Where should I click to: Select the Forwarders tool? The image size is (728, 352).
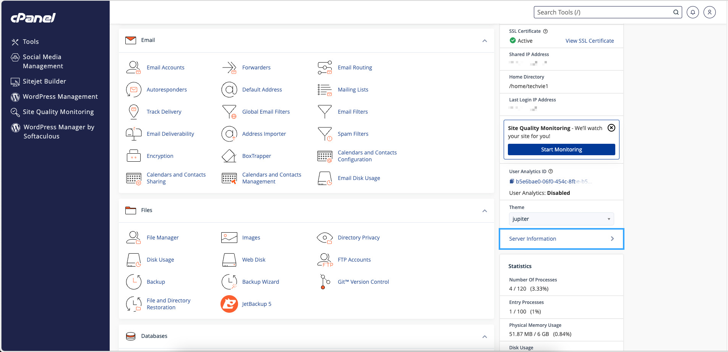click(x=256, y=67)
